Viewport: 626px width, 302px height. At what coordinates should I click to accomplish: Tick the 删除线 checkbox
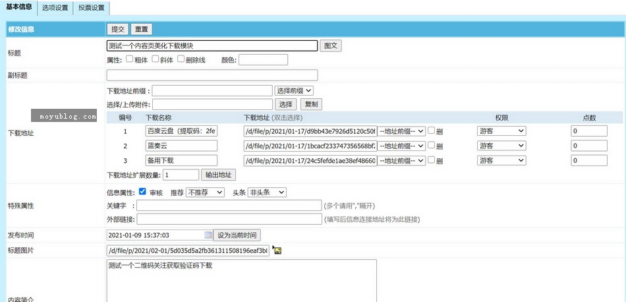[x=181, y=59]
